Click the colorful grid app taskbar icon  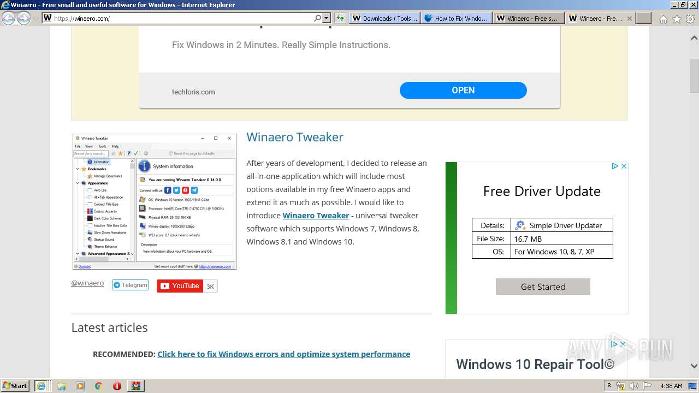pos(136,385)
